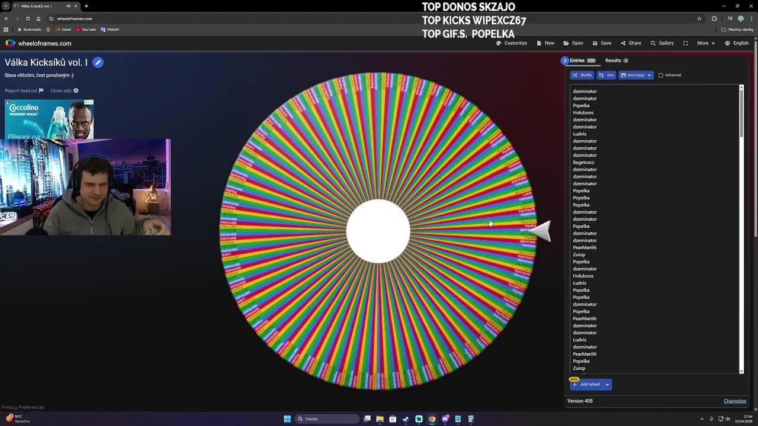
Task: Open YouTube bookmark
Action: click(x=85, y=30)
